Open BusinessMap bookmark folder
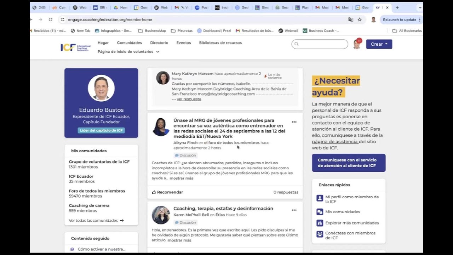Image resolution: width=453 pixels, height=255 pixels. point(152,31)
